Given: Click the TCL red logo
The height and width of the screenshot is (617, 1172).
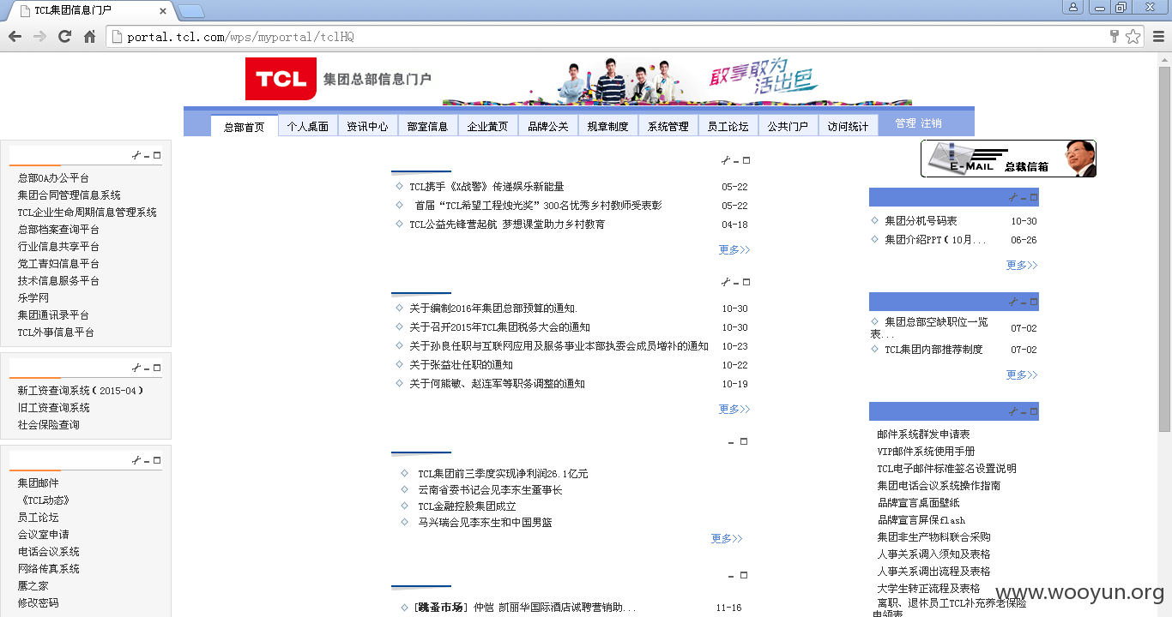Looking at the screenshot, I should [281, 79].
